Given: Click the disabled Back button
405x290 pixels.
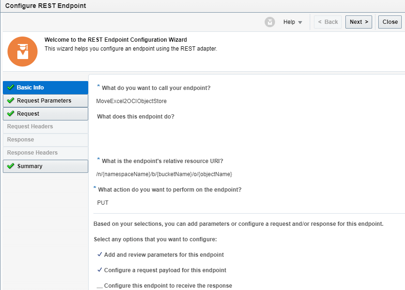Looking at the screenshot, I should [x=328, y=22].
